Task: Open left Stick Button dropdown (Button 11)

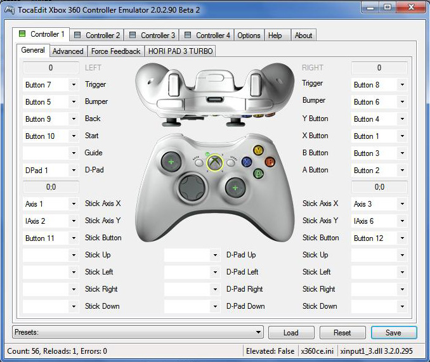Action: pos(51,238)
